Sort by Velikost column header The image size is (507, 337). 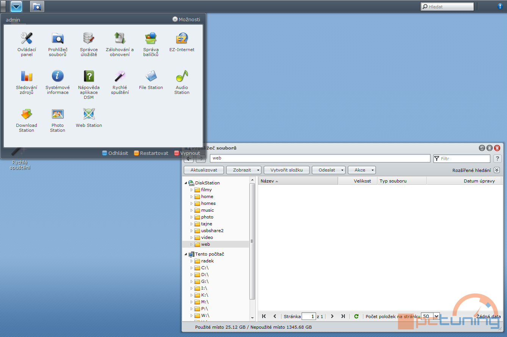click(358, 181)
